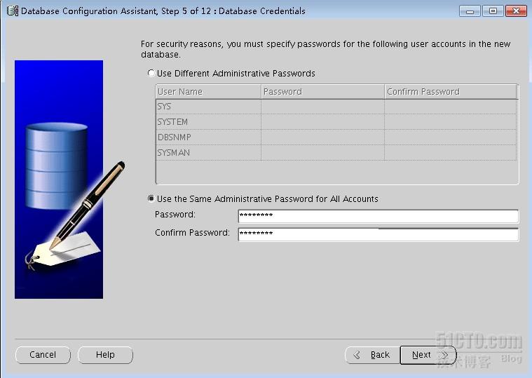Click the Database Configuration Assistant title icon
Image resolution: width=532 pixels, height=378 pixels.
pos(13,11)
